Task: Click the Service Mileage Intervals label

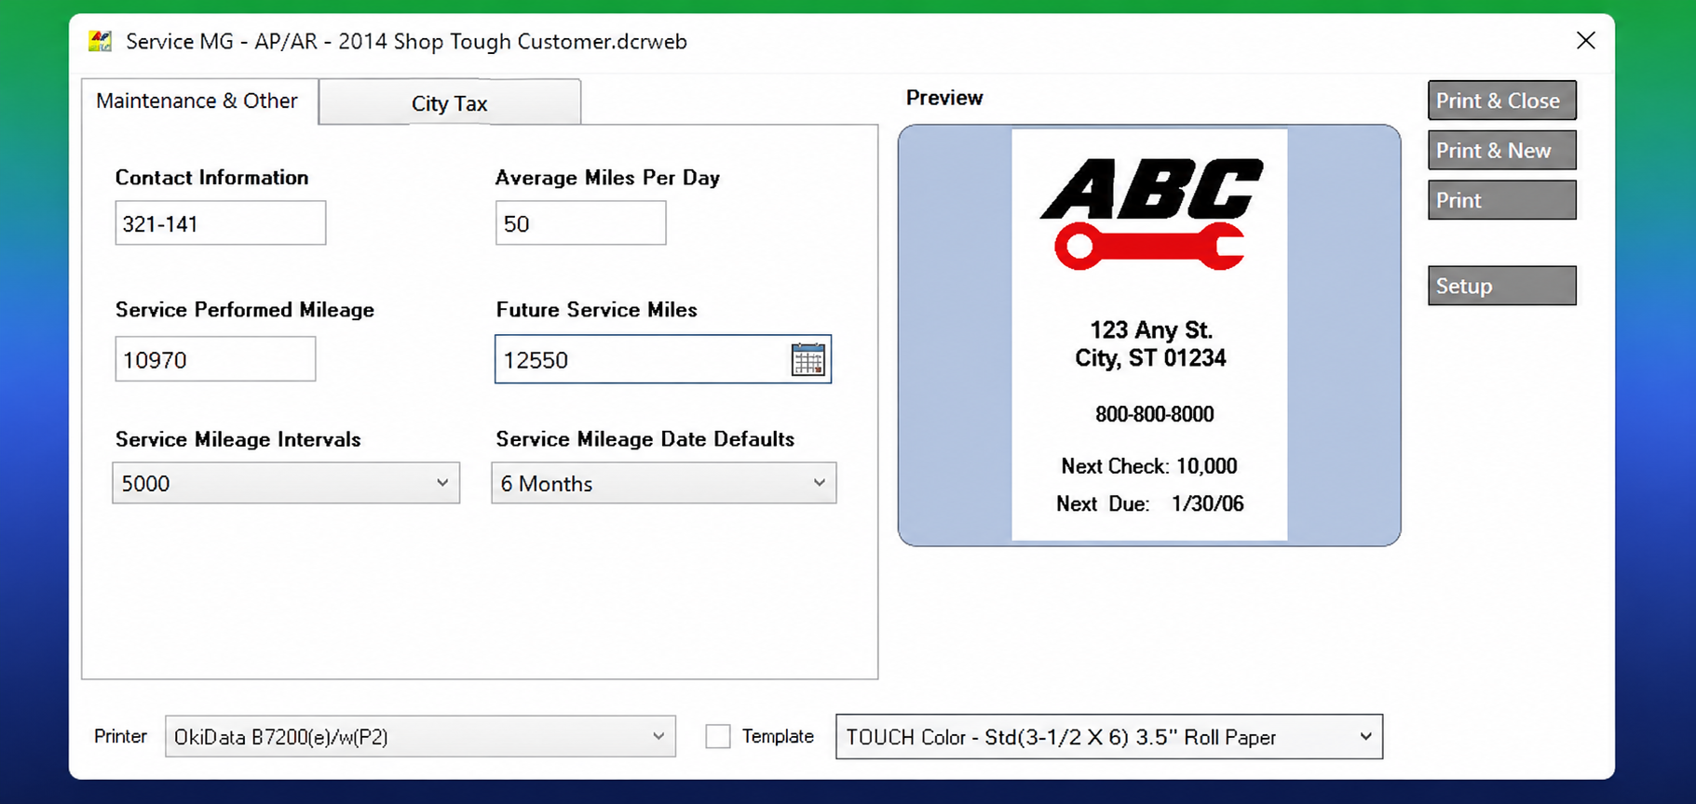Action: 237,439
